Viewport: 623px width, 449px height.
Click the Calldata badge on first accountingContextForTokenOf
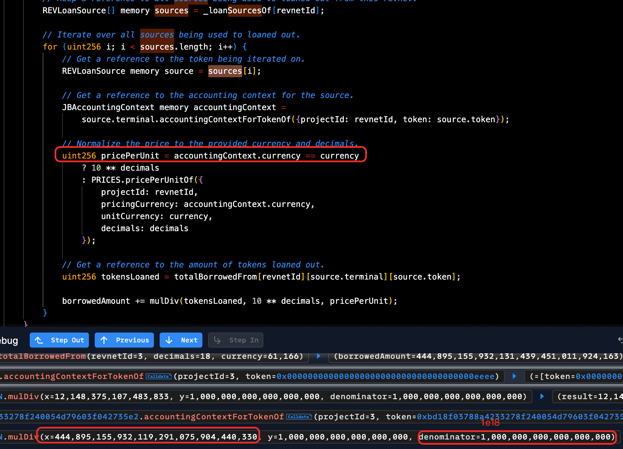pos(158,376)
